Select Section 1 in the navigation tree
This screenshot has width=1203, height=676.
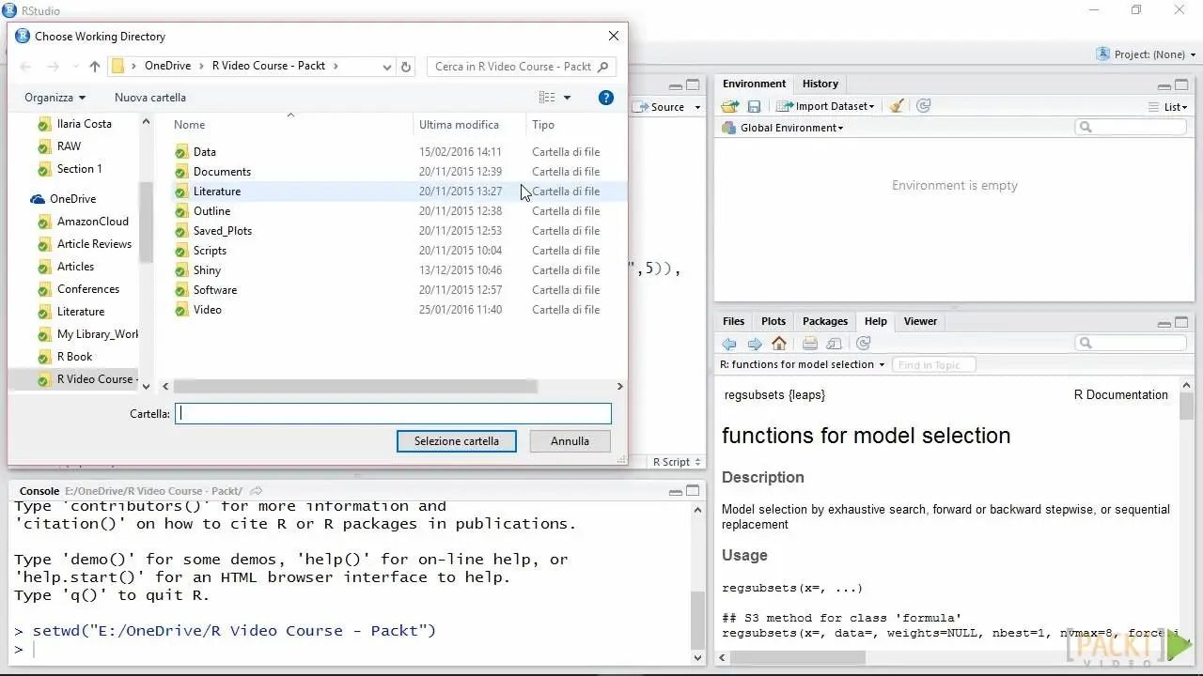click(79, 169)
